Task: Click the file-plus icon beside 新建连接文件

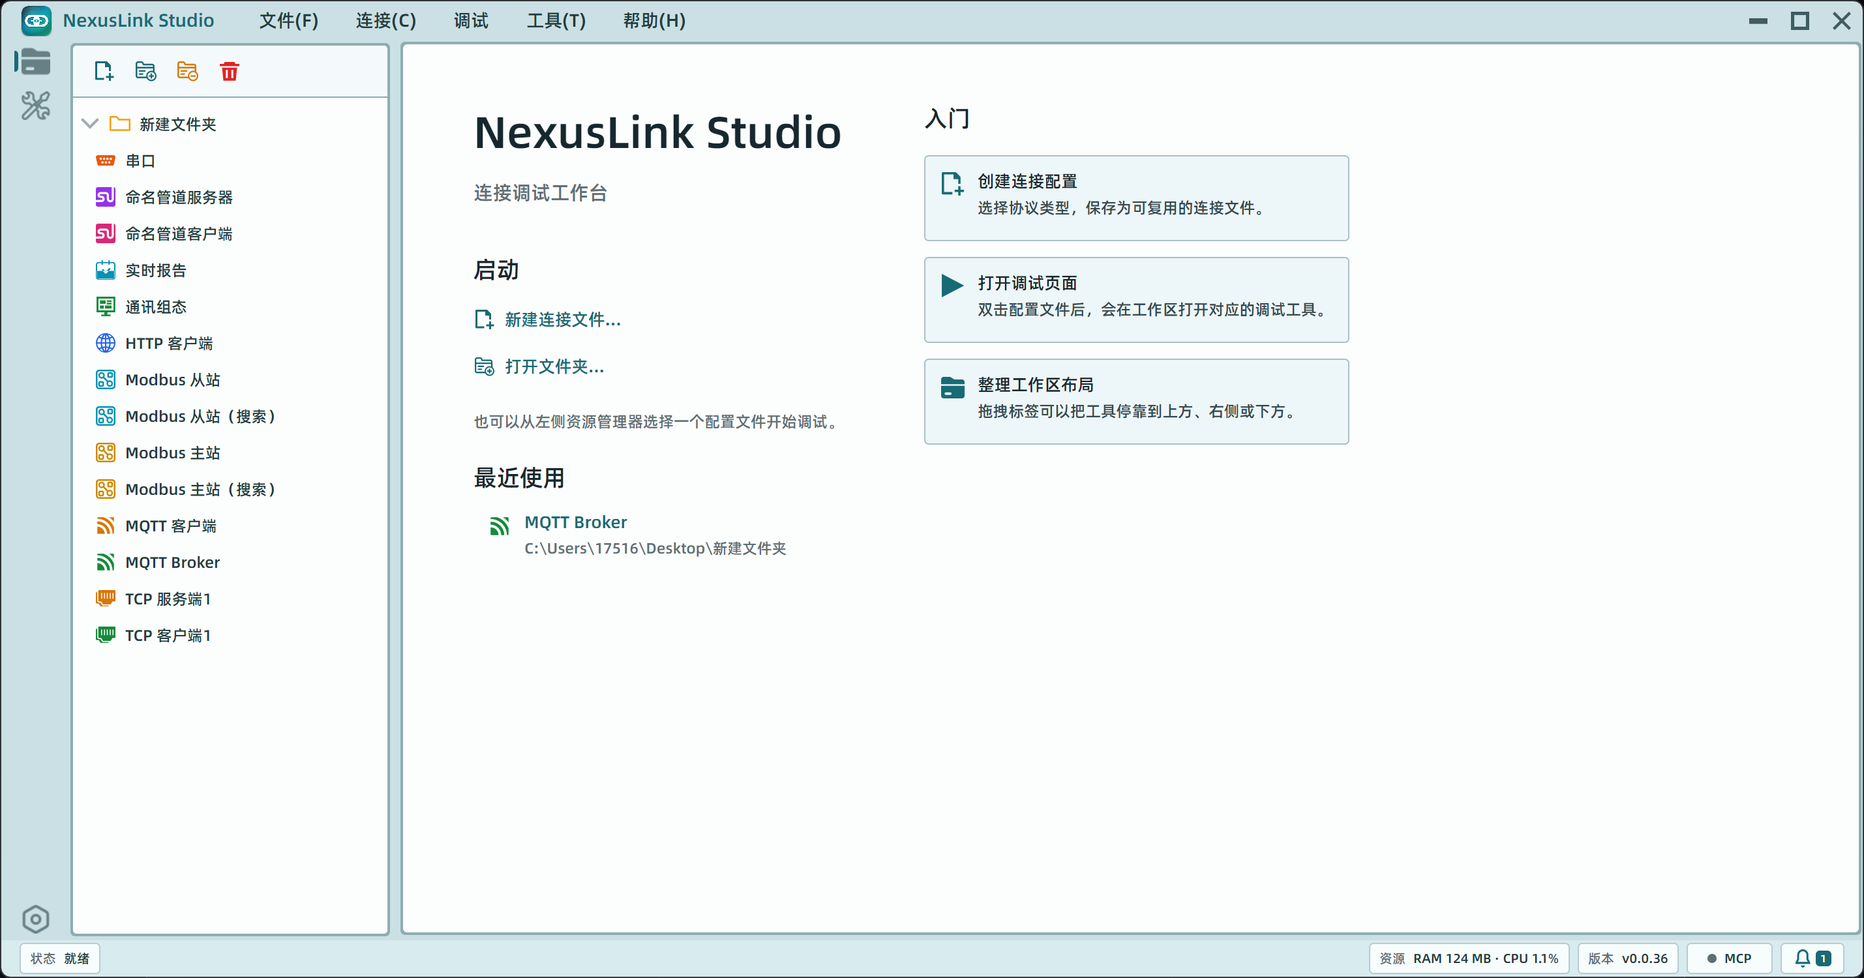Action: point(483,319)
